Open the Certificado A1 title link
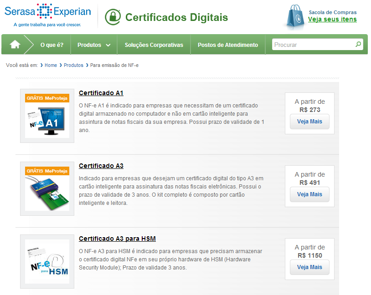This screenshot has height=295, width=371. pos(101,93)
